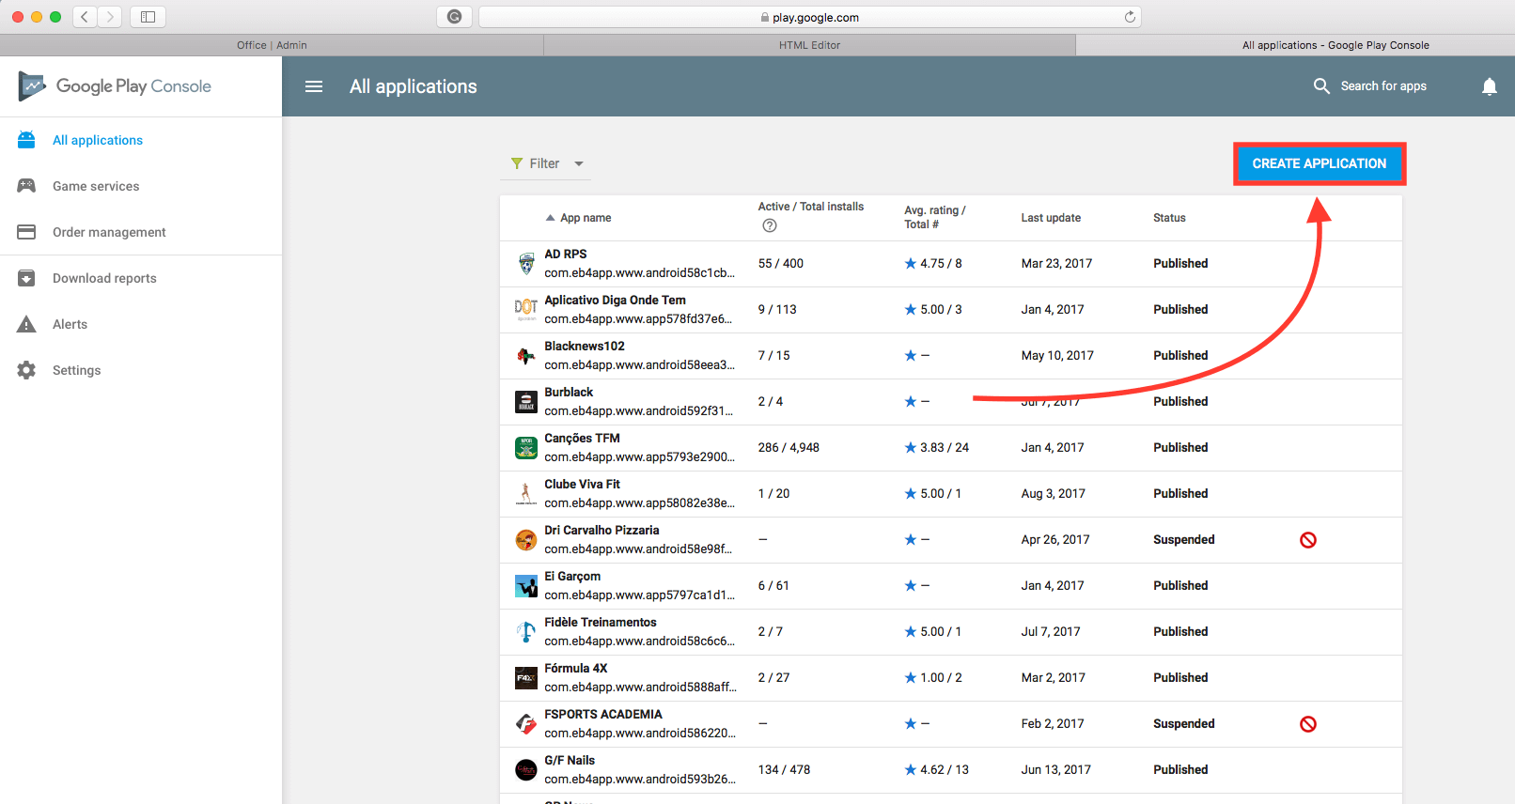This screenshot has height=804, width=1515.
Task: Click the Burblack app icon
Action: [x=526, y=402]
